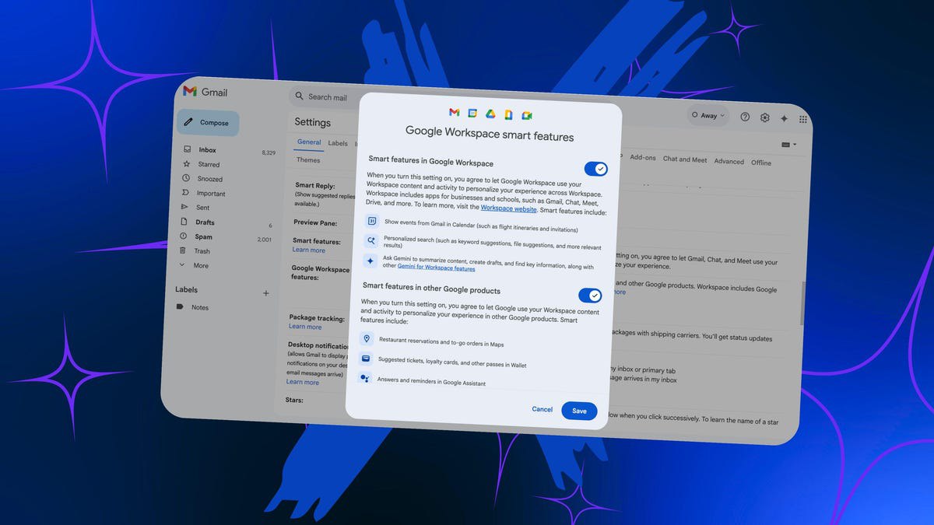Open the Snoozed folder
The width and height of the screenshot is (934, 525).
coord(209,179)
